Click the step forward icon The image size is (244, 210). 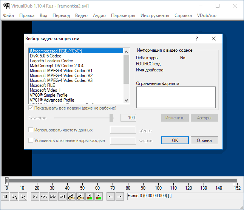[x=53, y=196]
